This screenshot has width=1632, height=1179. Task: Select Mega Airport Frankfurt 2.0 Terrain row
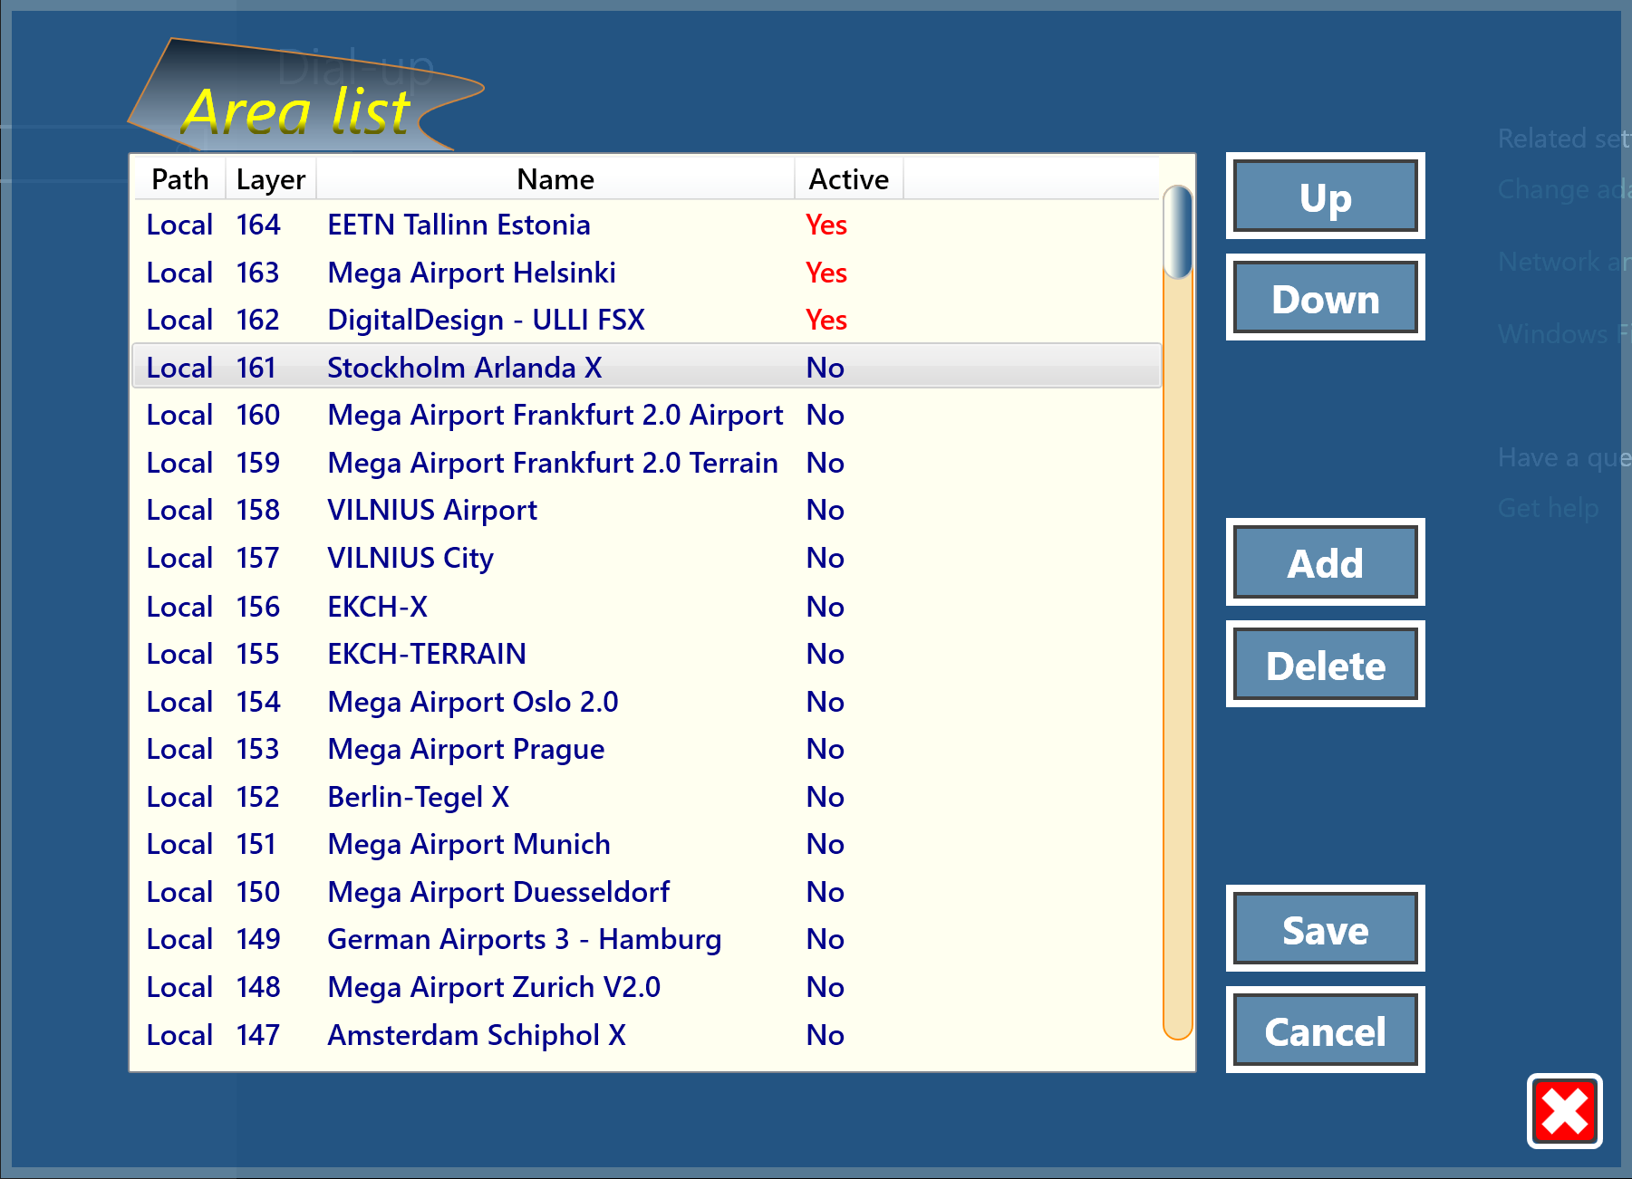click(x=647, y=463)
